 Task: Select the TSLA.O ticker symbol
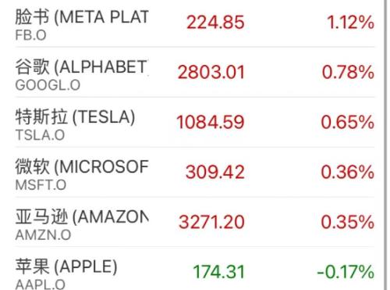click(40, 135)
